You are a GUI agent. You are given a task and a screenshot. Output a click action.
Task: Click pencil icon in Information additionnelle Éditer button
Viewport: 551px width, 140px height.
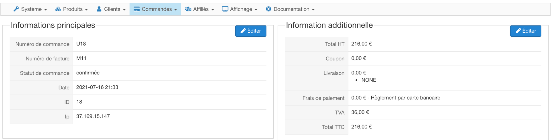tap(518, 31)
